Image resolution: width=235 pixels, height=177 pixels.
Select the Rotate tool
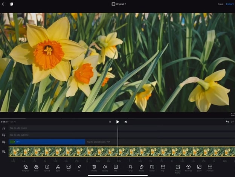click(x=141, y=168)
